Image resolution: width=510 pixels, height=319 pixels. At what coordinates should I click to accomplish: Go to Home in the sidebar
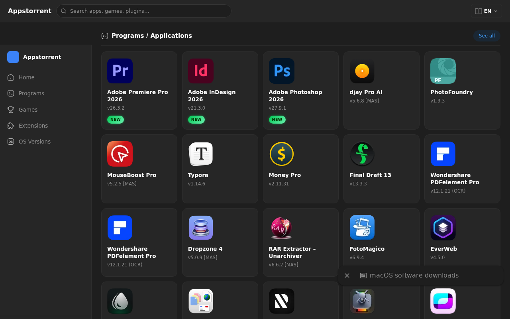(x=46, y=77)
